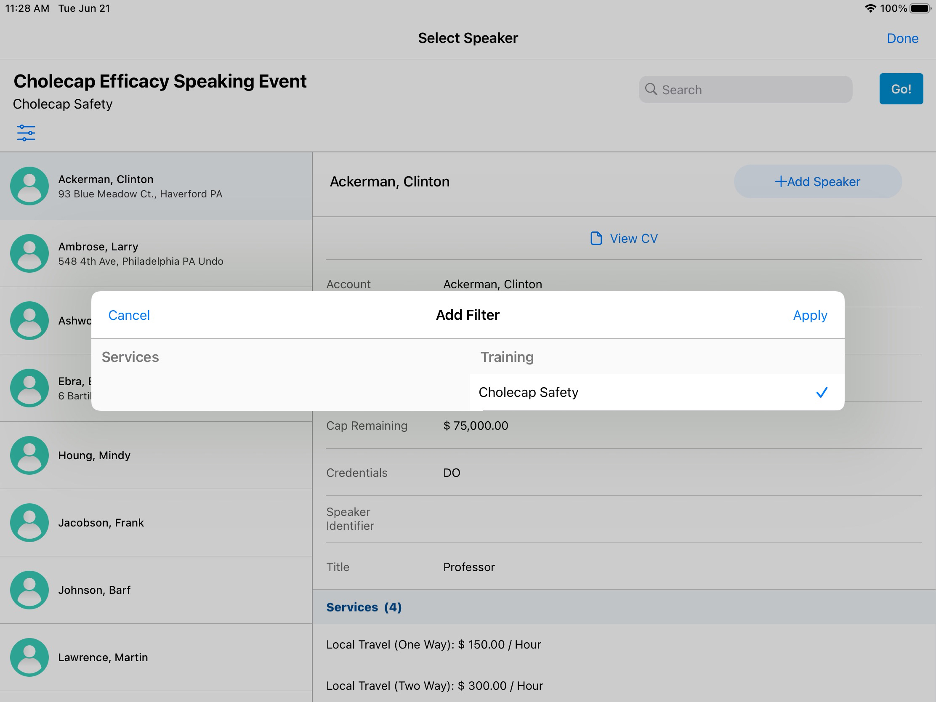Screen dimensions: 936x702
Task: Click the Add Speaker button
Action: [817, 181]
